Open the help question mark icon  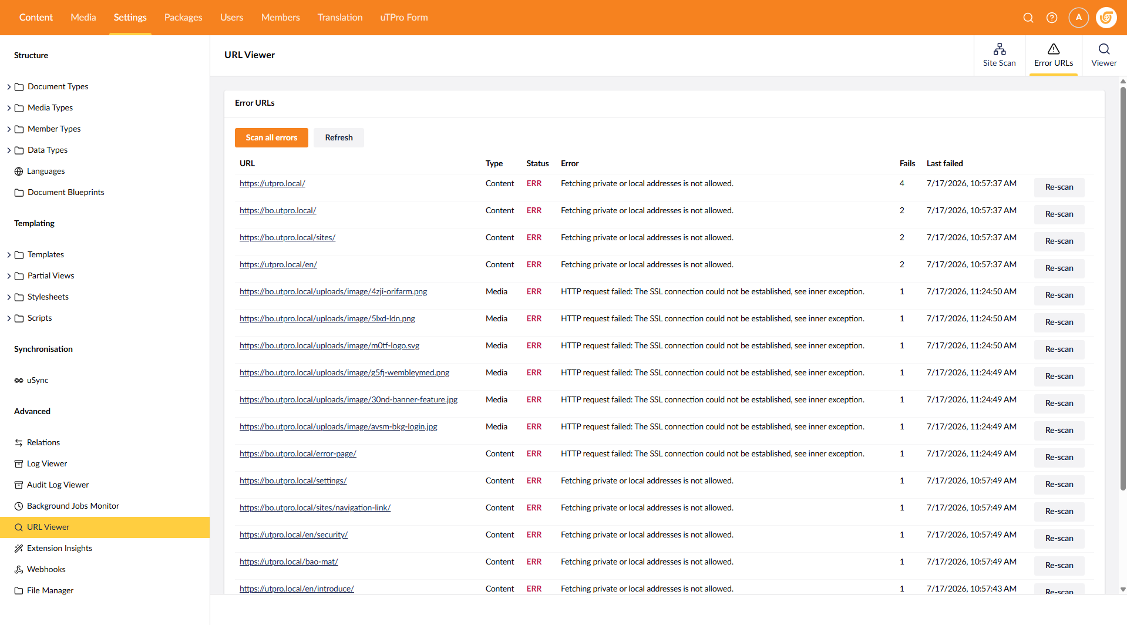point(1052,18)
